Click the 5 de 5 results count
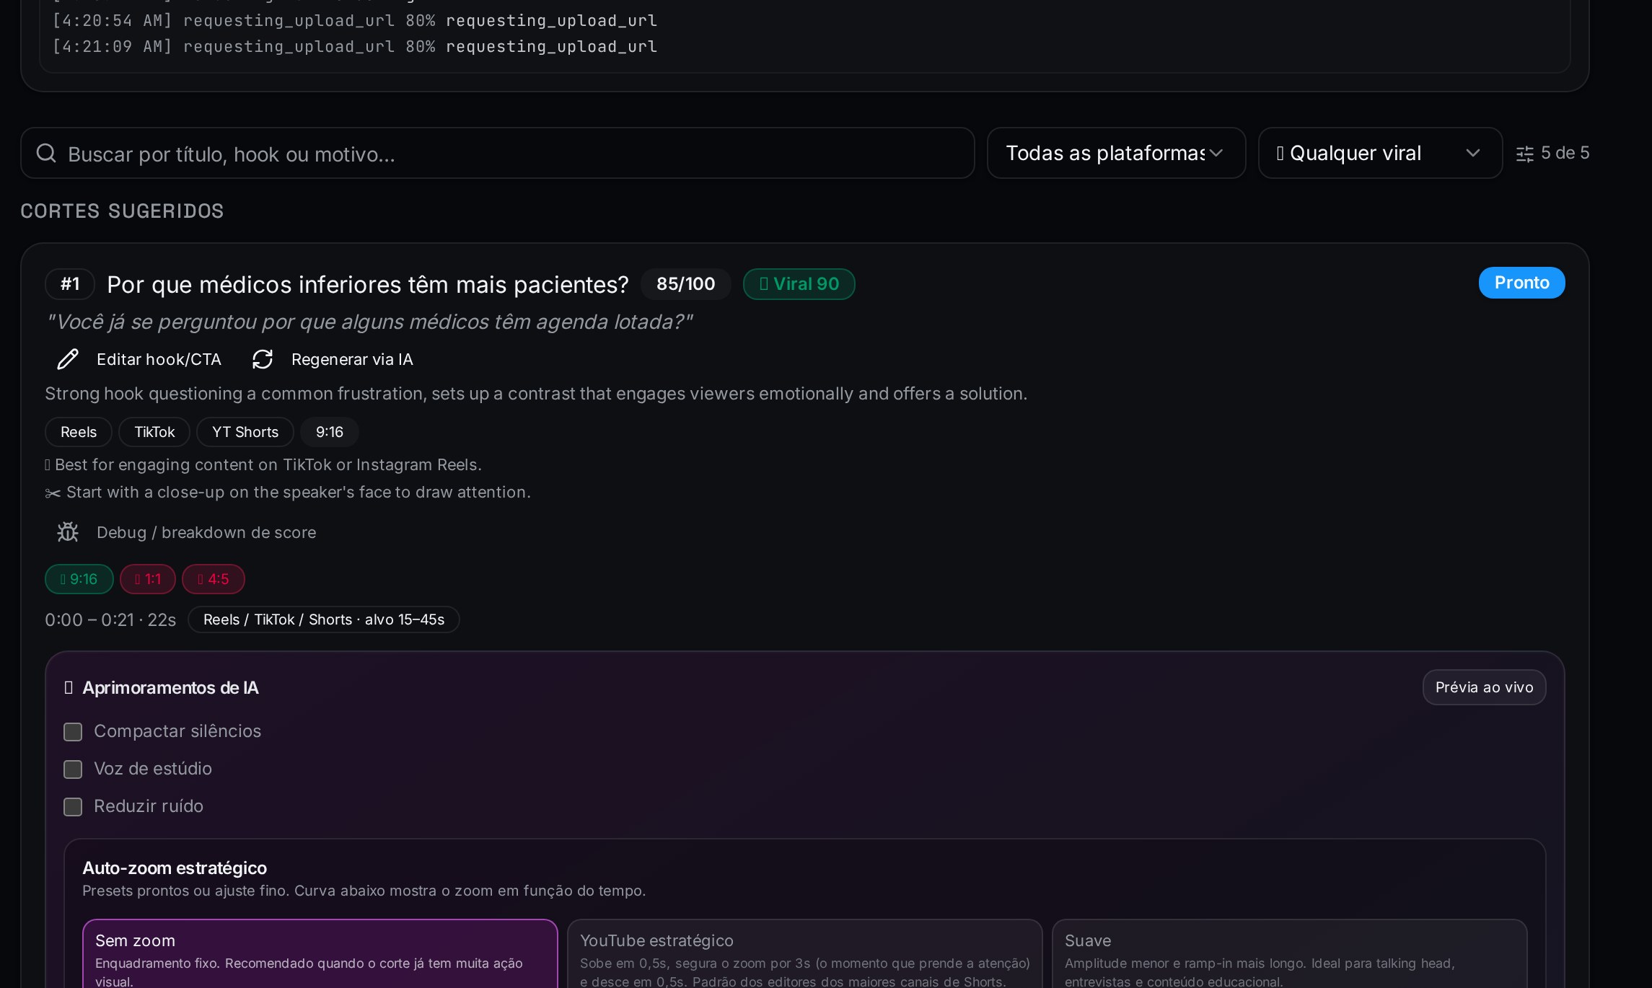 coord(1565,153)
